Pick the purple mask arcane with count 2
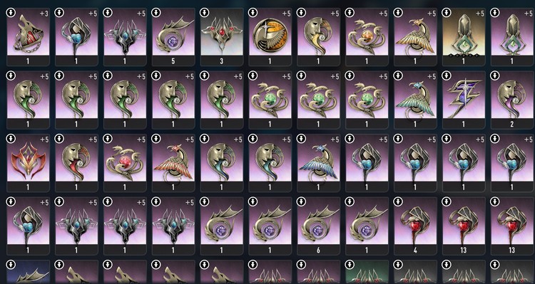The height and width of the screenshot is (284, 535). click(x=511, y=100)
